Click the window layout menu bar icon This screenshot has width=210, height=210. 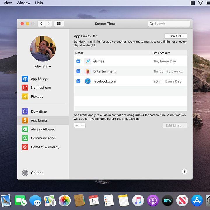(x=193, y=3)
